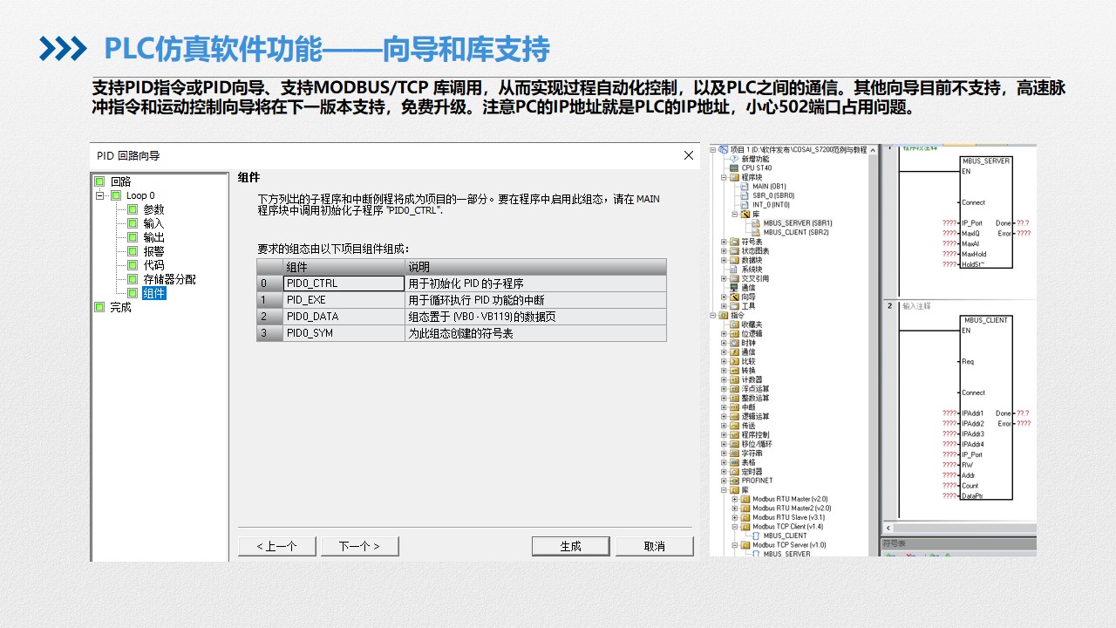Click the 生成 button
Viewport: 1116px width, 628px height.
point(570,546)
